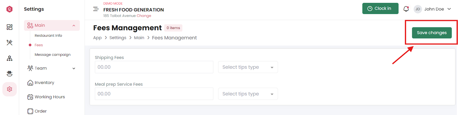Select the settings gear icon in left rail
This screenshot has height=115, width=458.
tap(9, 89)
